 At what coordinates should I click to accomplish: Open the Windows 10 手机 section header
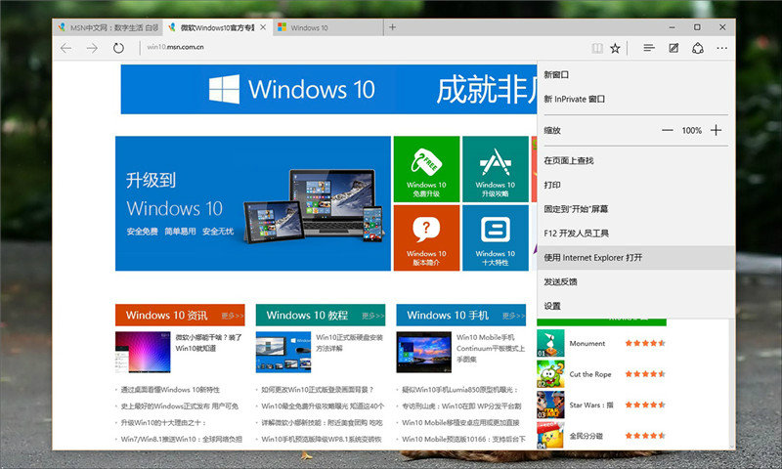pos(448,316)
